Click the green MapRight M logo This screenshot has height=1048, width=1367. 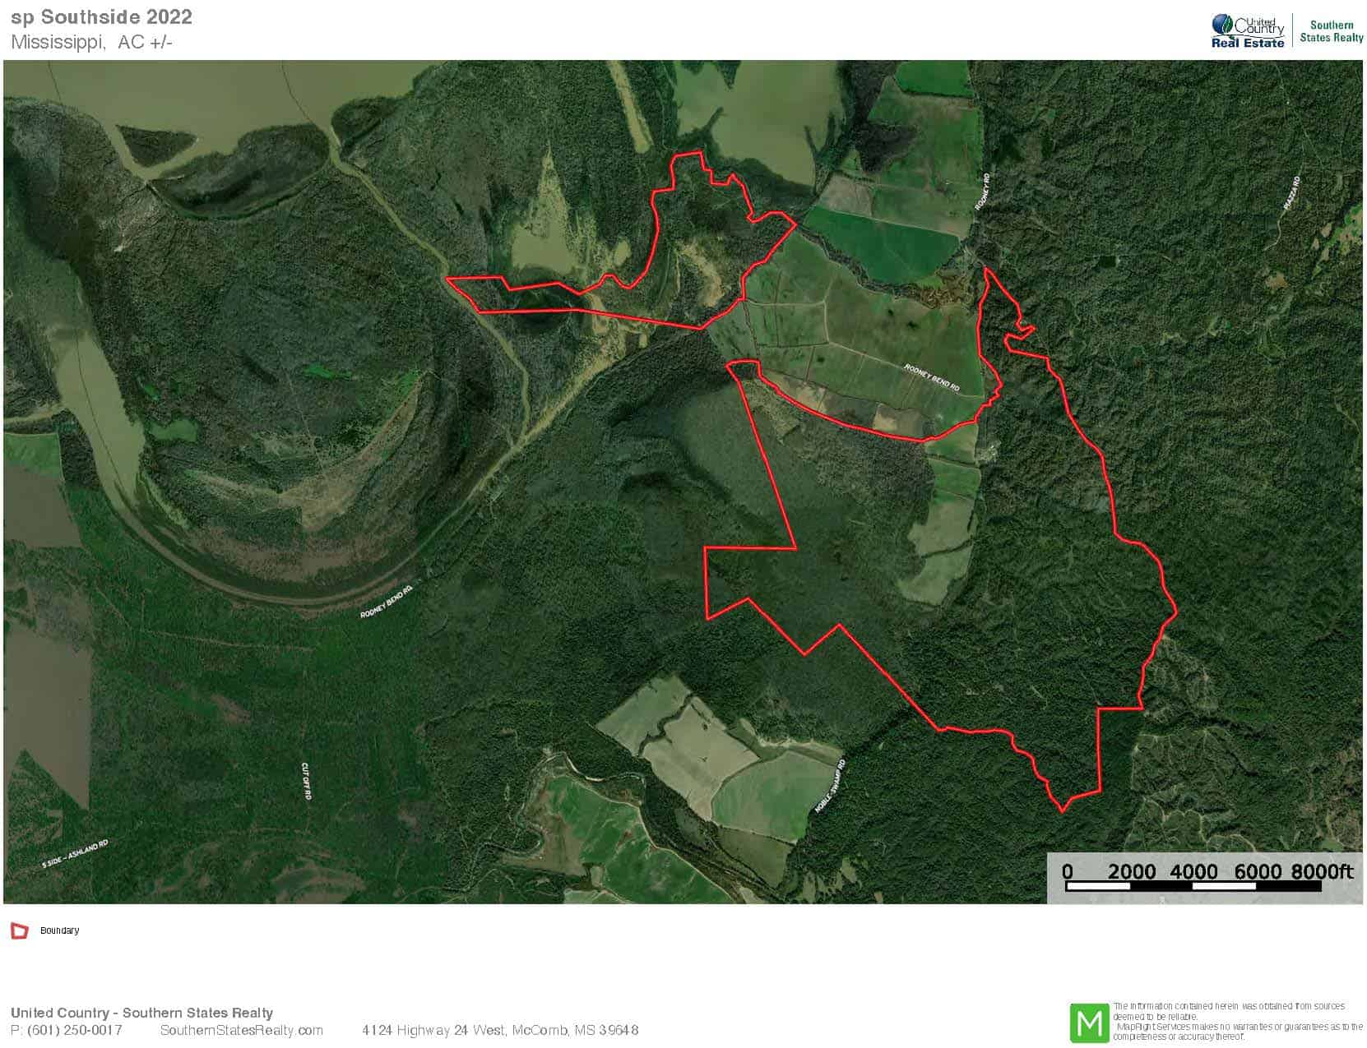point(1089,1023)
